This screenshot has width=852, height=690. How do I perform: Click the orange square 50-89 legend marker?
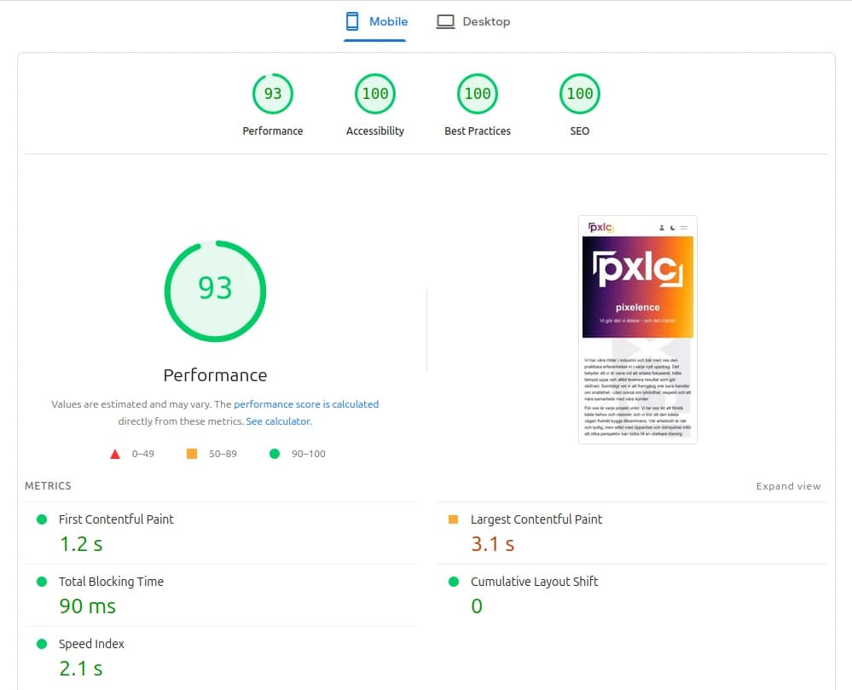pos(192,453)
